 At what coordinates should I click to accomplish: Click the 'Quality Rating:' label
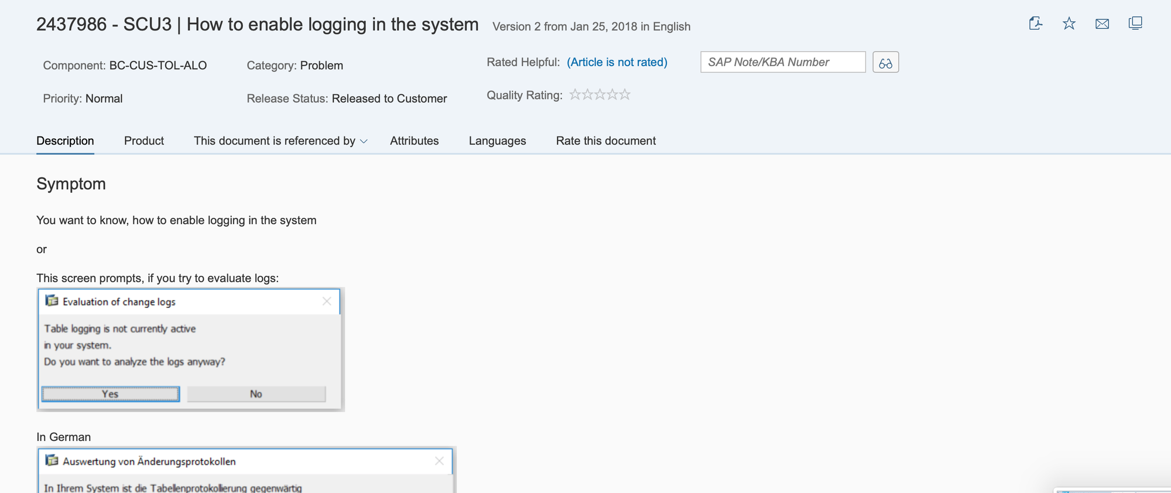click(x=525, y=95)
